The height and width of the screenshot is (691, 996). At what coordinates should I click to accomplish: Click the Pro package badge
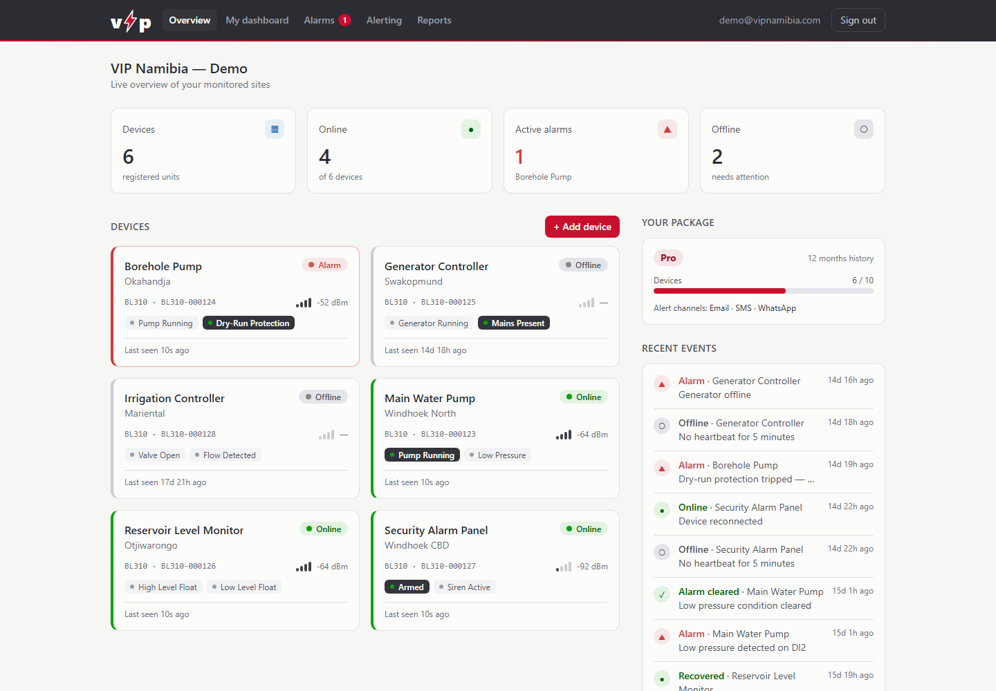click(668, 258)
